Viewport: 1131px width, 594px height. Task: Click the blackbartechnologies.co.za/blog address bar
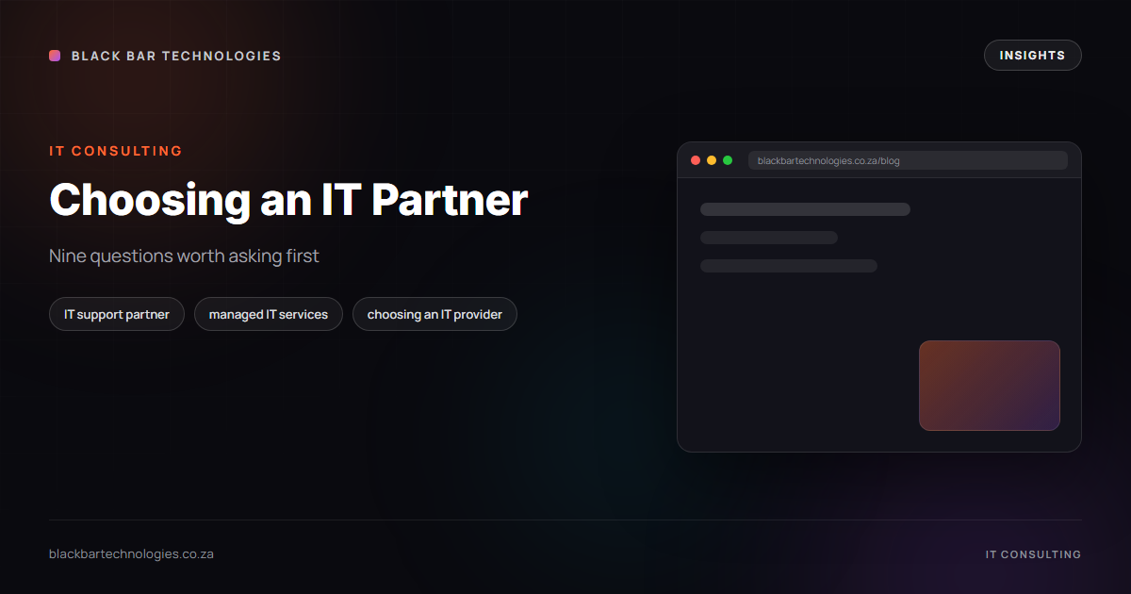click(x=908, y=160)
